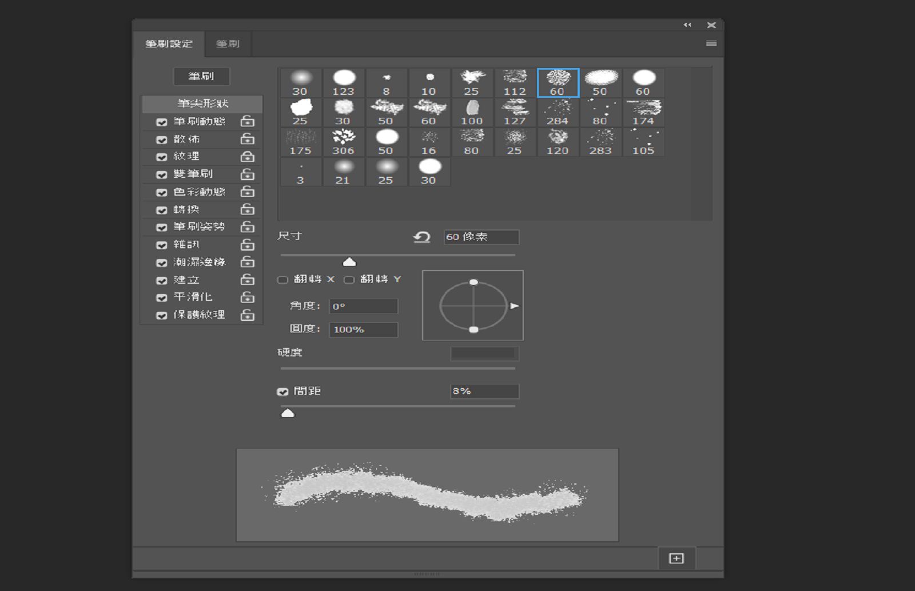Viewport: 915px width, 591px height.
Task: Click the lock icon beside 雙筆刷
Action: 248,174
